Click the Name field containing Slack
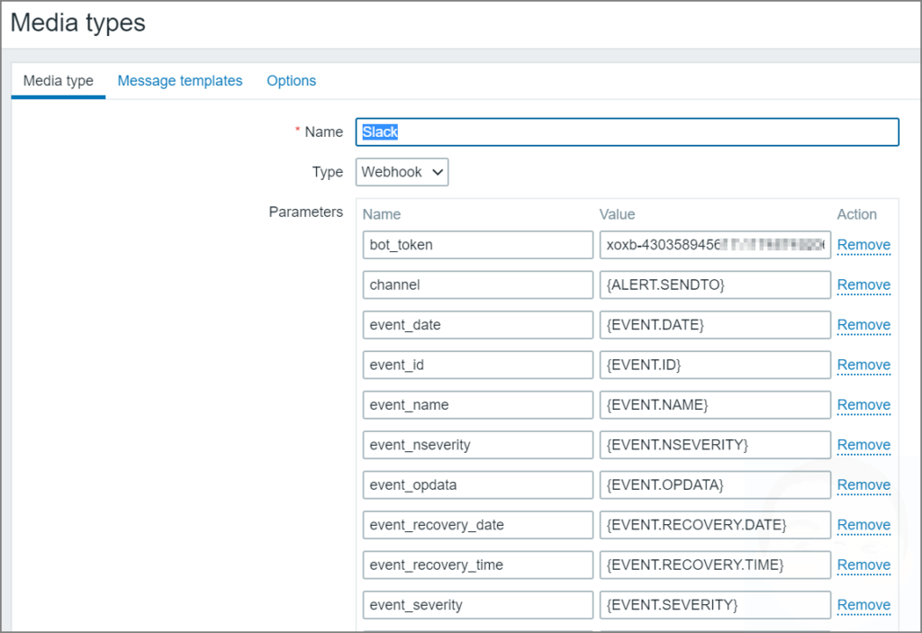The width and height of the screenshot is (922, 633). (628, 131)
